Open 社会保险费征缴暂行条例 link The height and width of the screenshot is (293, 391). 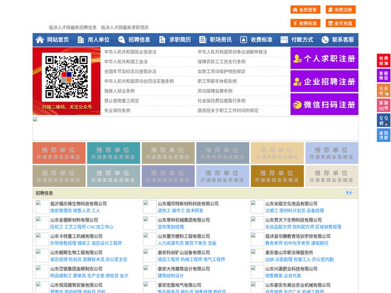pyautogui.click(x=222, y=101)
